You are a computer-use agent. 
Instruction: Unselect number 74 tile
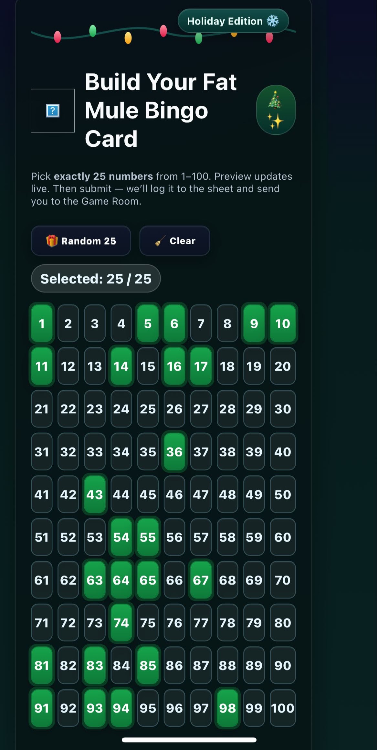(x=121, y=622)
